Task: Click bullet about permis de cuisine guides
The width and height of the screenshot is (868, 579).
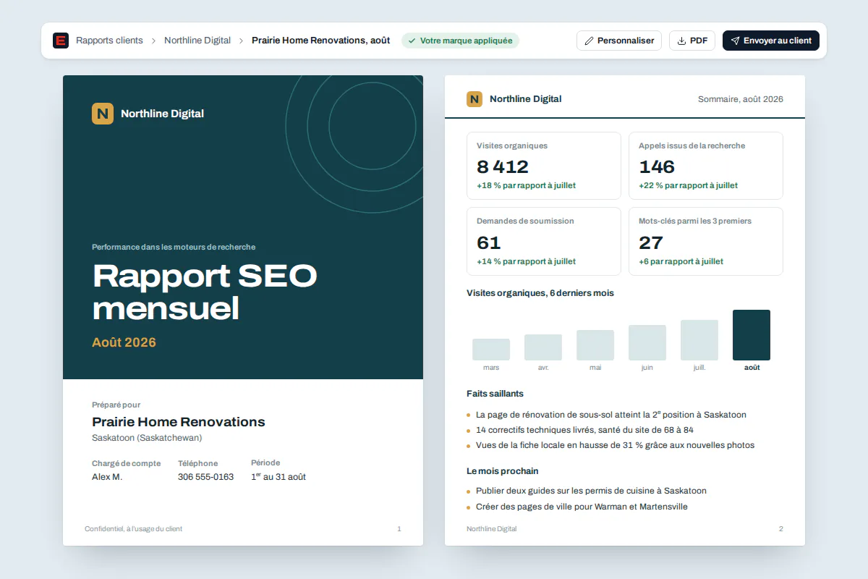Action: point(591,491)
